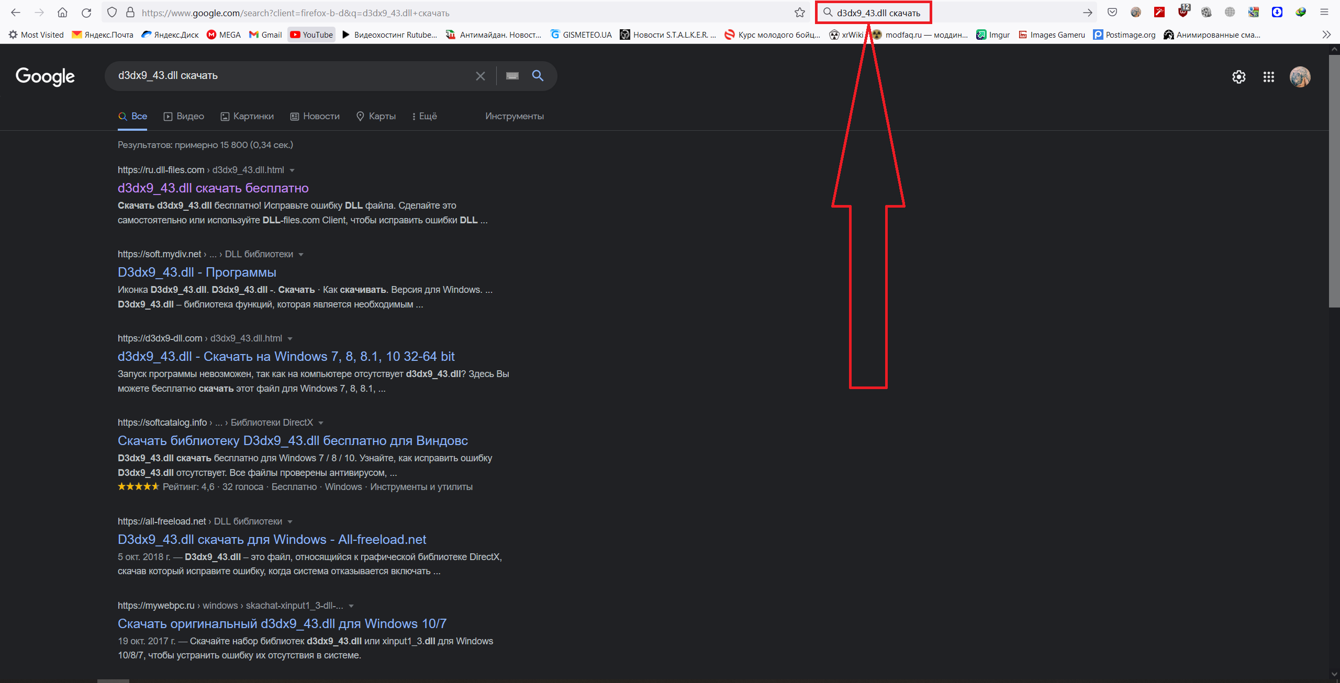Open the GISMETEO.UA bookmark
The width and height of the screenshot is (1340, 683).
tap(581, 35)
